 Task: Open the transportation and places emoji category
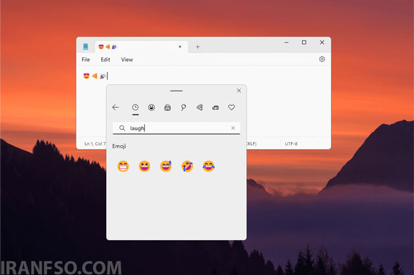(x=215, y=107)
